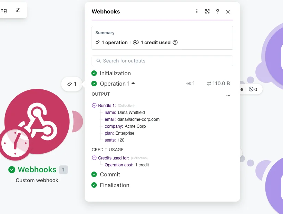Open the Finalization step

[115, 185]
